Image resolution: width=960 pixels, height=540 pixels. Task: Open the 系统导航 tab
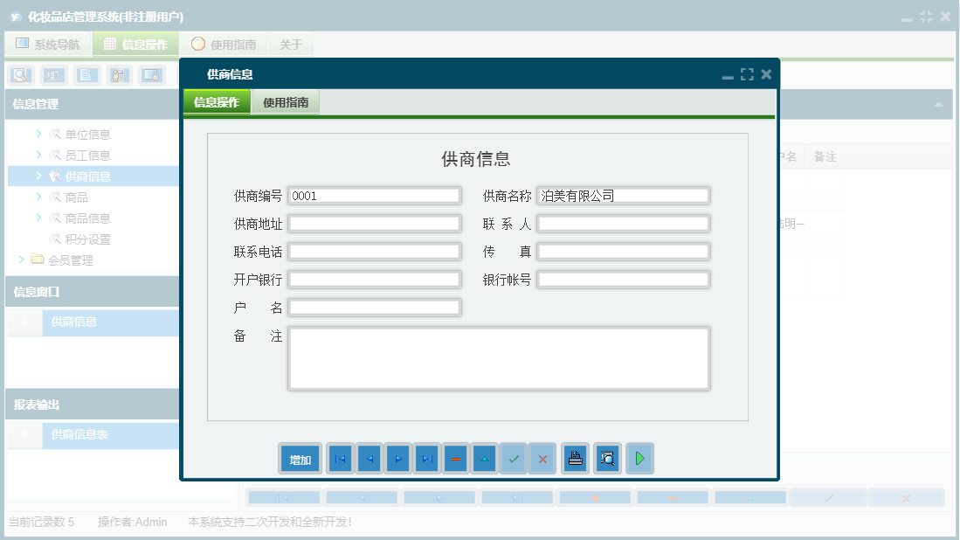point(48,44)
